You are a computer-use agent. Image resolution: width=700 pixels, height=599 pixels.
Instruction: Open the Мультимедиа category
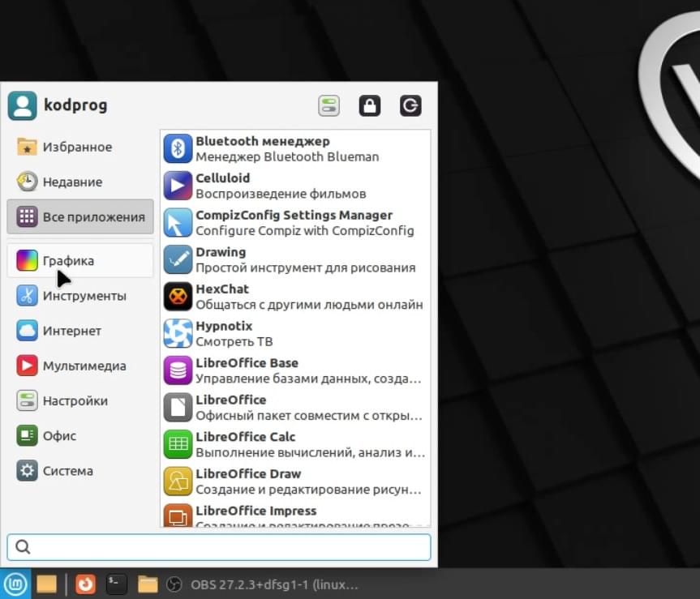(80, 366)
